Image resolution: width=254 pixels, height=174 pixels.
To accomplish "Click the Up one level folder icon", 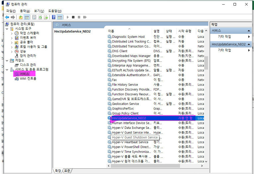I will click(x=21, y=17).
